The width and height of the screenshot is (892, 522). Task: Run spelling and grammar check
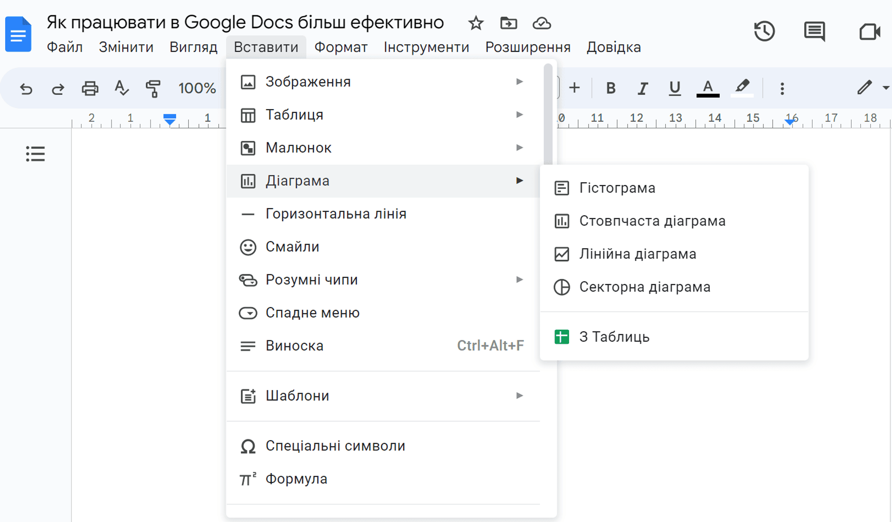(x=121, y=88)
